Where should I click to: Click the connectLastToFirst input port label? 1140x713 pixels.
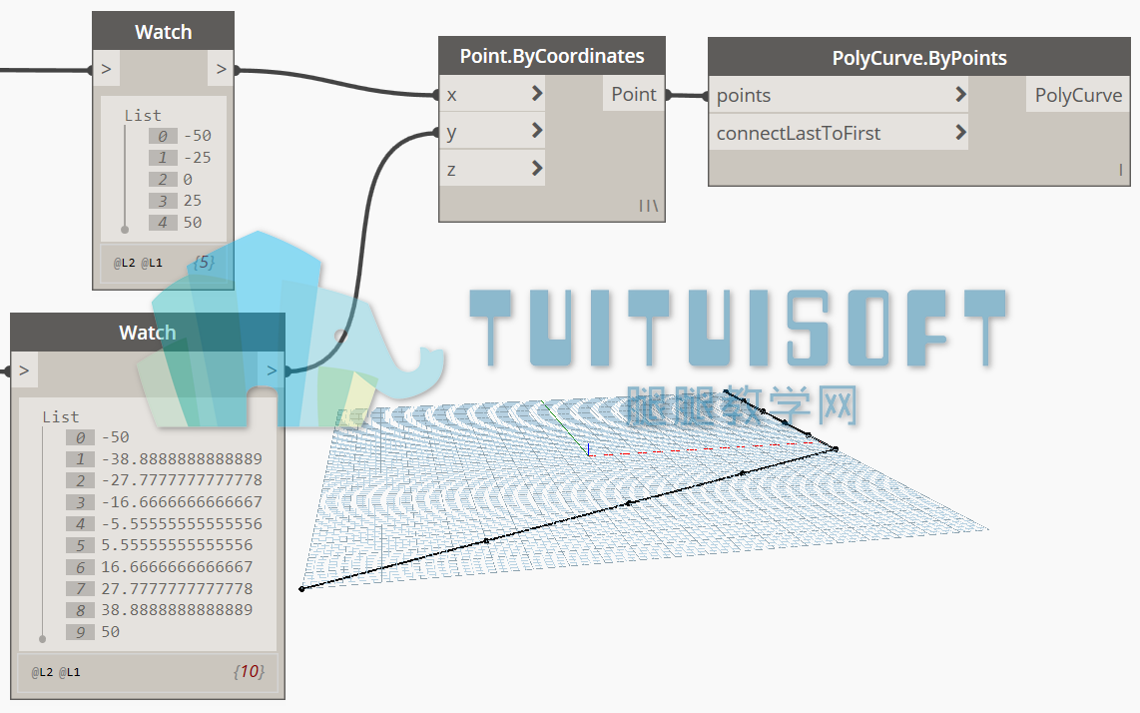[x=799, y=133]
